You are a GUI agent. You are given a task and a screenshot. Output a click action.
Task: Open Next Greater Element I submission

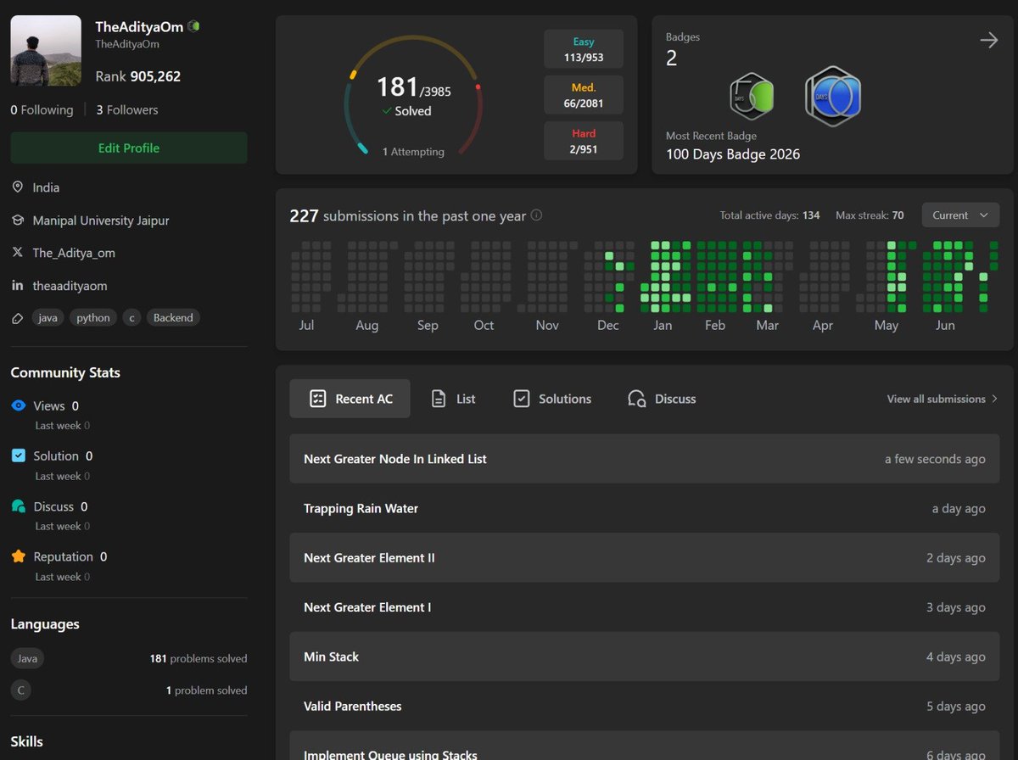click(x=645, y=607)
